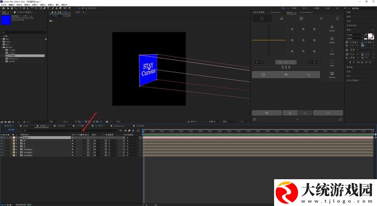Open the Motion panel four-squares grid tab

(x=301, y=19)
